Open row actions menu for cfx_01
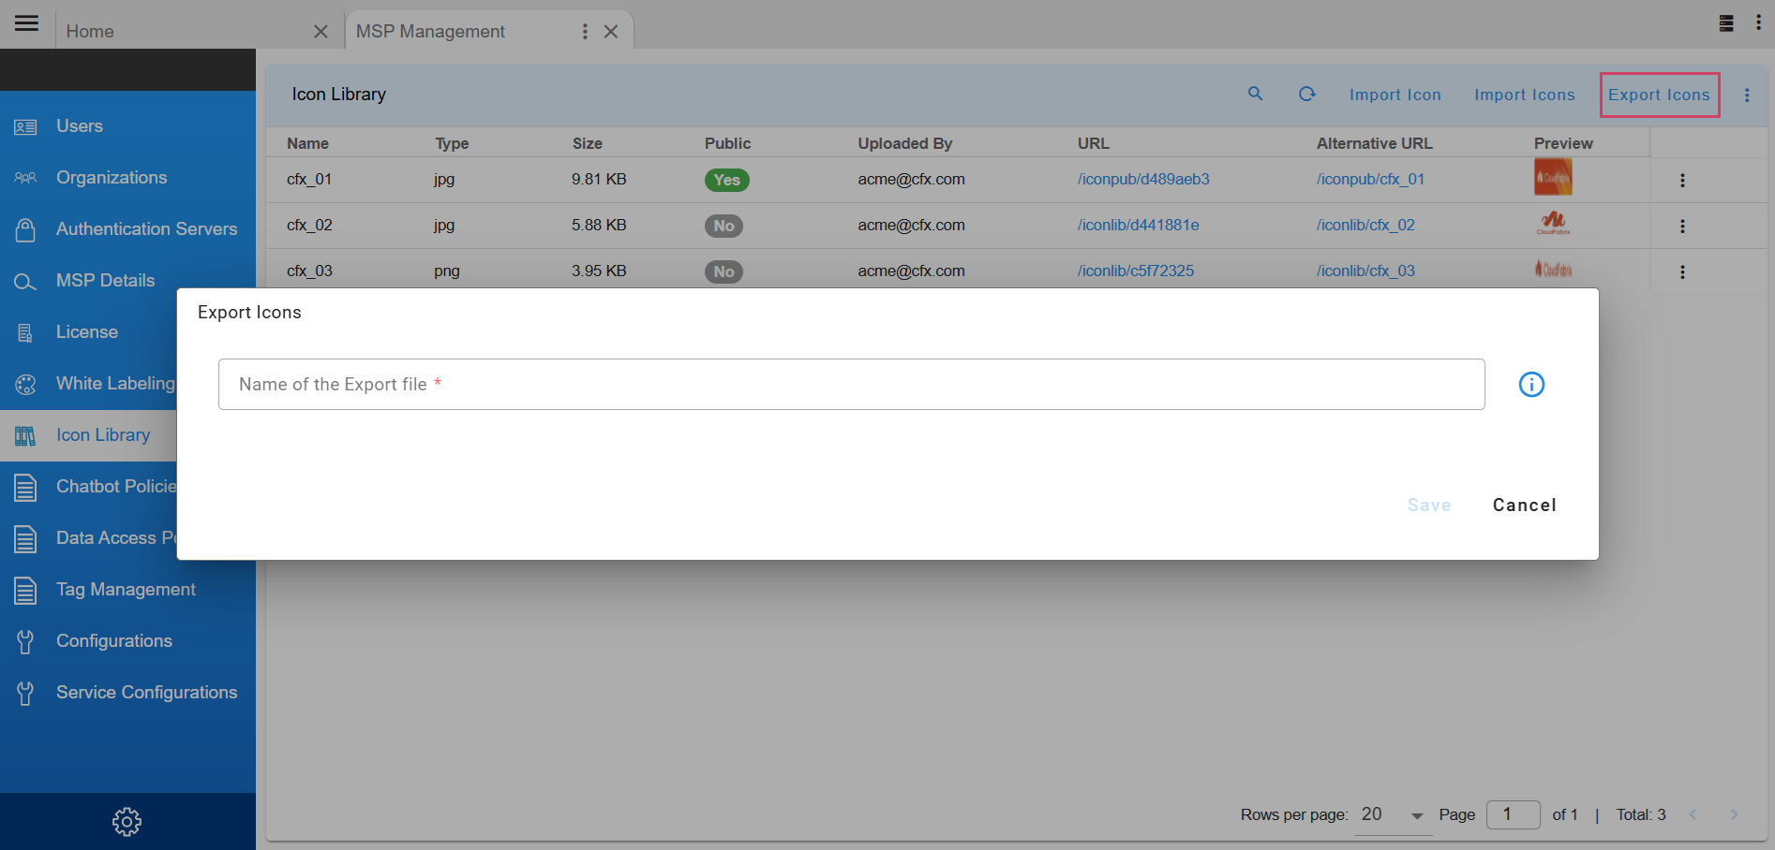 click(x=1682, y=181)
